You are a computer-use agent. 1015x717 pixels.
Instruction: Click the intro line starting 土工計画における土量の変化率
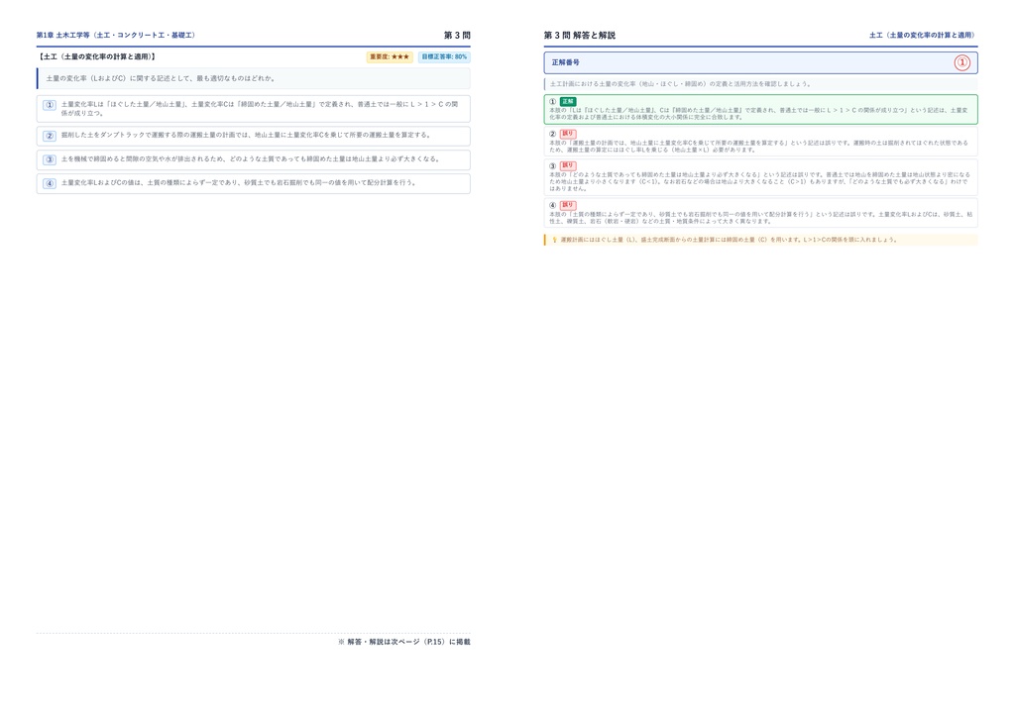680,84
